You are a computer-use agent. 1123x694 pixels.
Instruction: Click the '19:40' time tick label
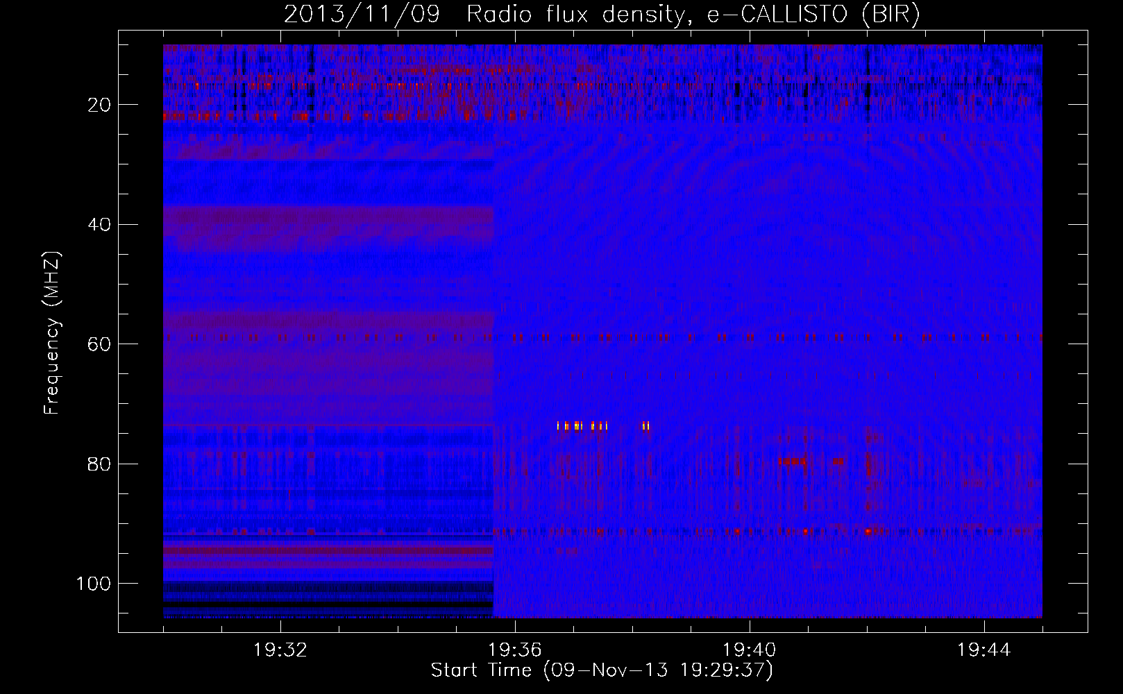coord(749,650)
